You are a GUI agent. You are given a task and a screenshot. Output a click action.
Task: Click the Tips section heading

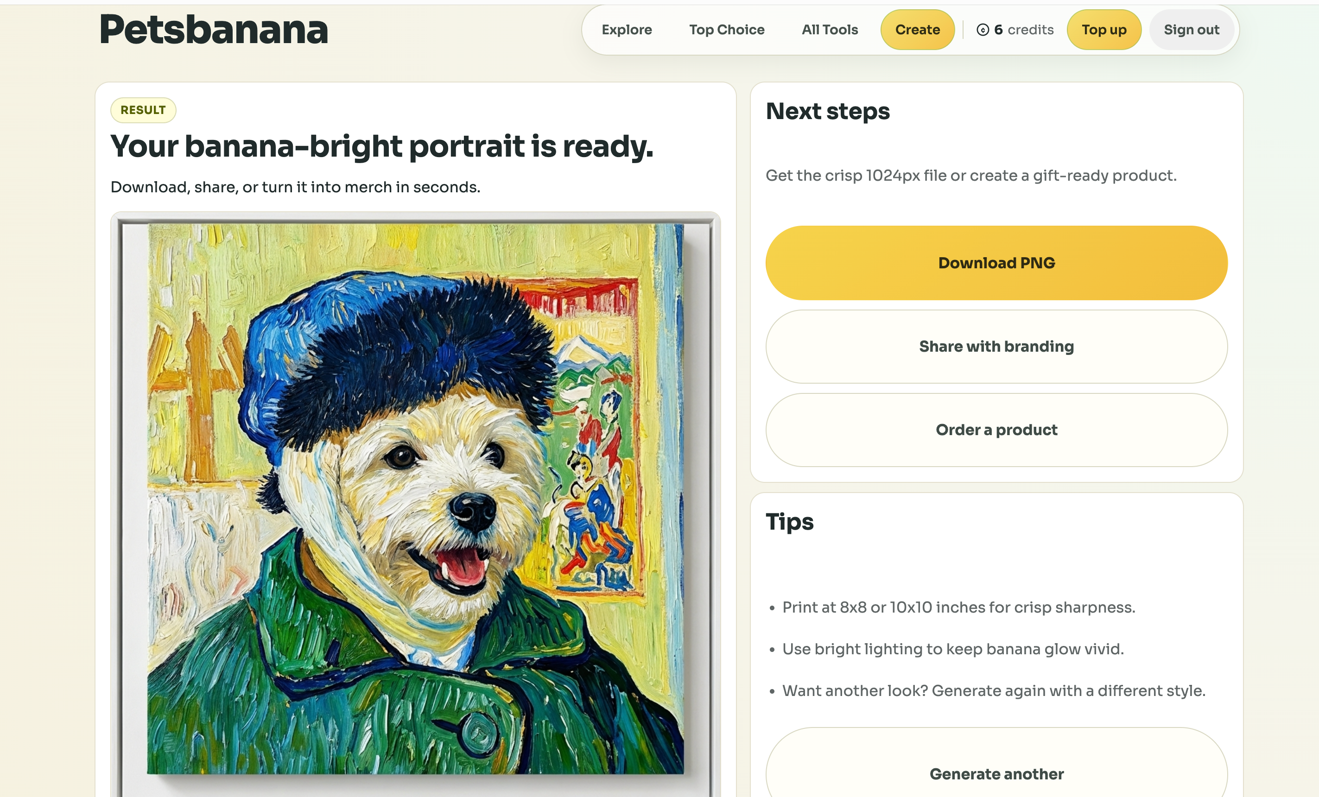tap(789, 521)
